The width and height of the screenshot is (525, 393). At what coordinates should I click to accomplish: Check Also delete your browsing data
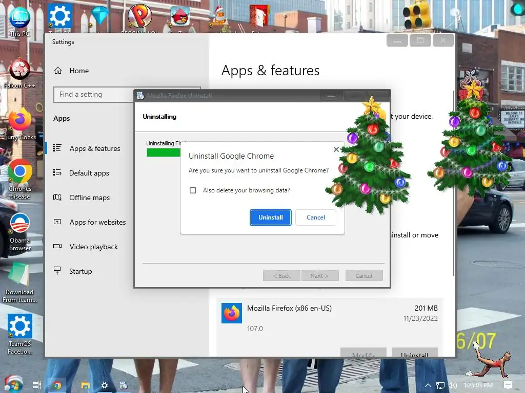193,190
